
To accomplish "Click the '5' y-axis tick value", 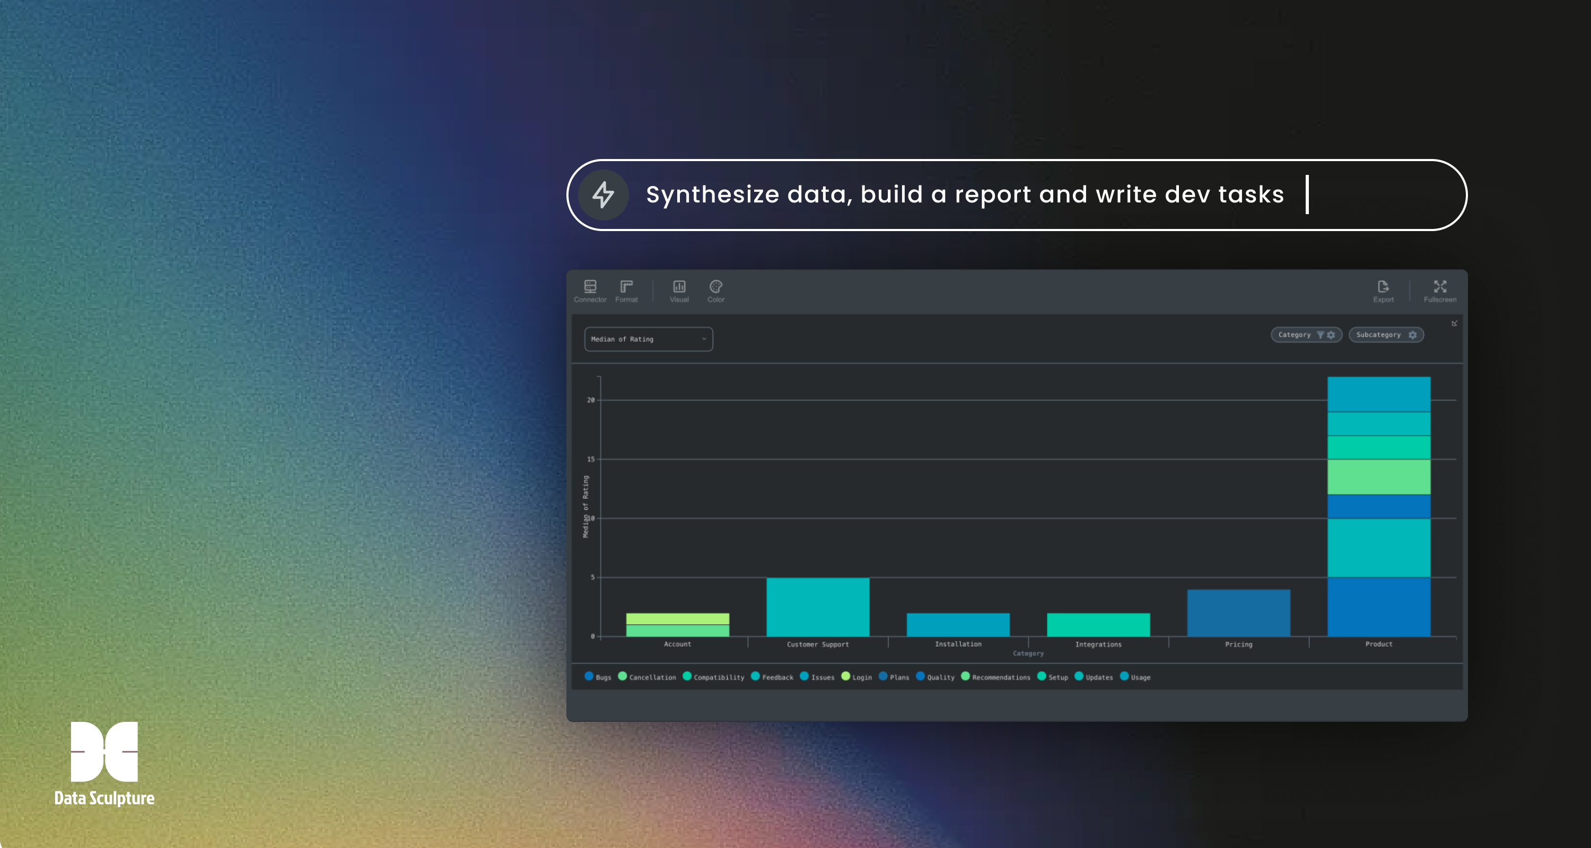I will tap(592, 577).
